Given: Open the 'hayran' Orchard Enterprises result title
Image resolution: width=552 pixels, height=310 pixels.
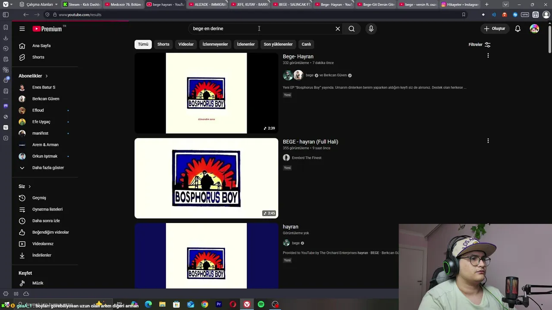Looking at the screenshot, I should [x=290, y=227].
